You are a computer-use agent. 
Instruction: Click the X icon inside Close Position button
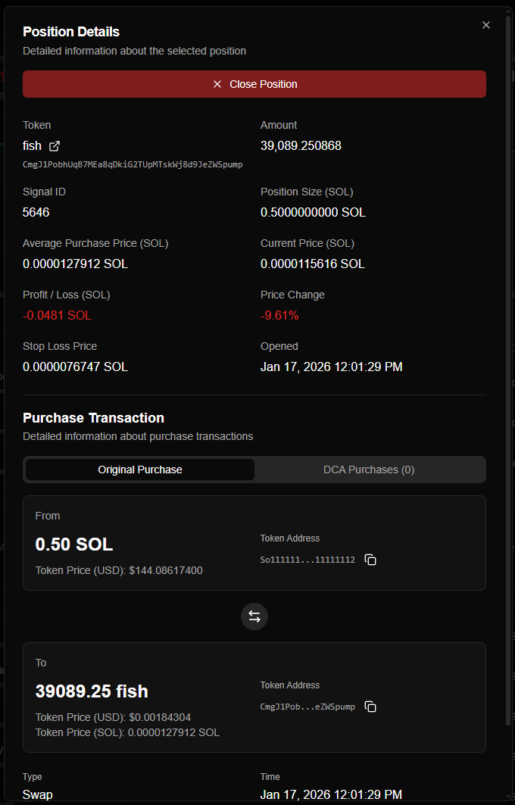point(217,84)
